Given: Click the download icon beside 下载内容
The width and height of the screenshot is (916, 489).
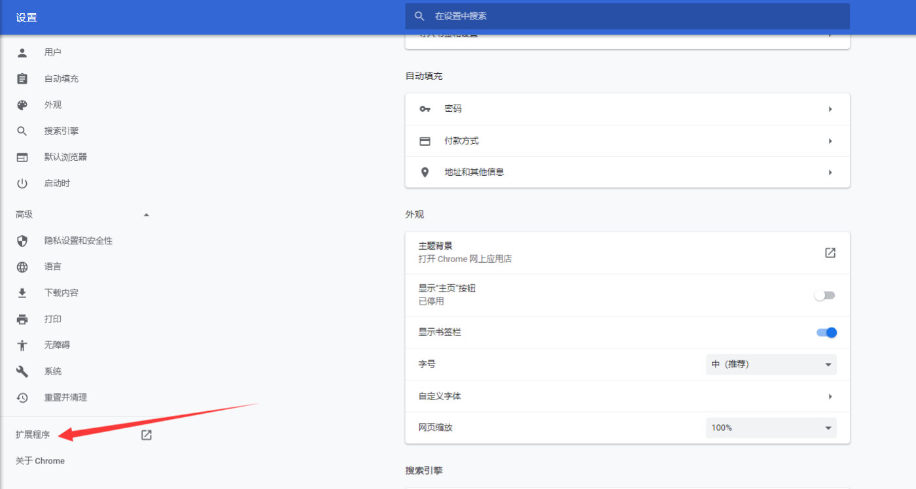Looking at the screenshot, I should 22,293.
